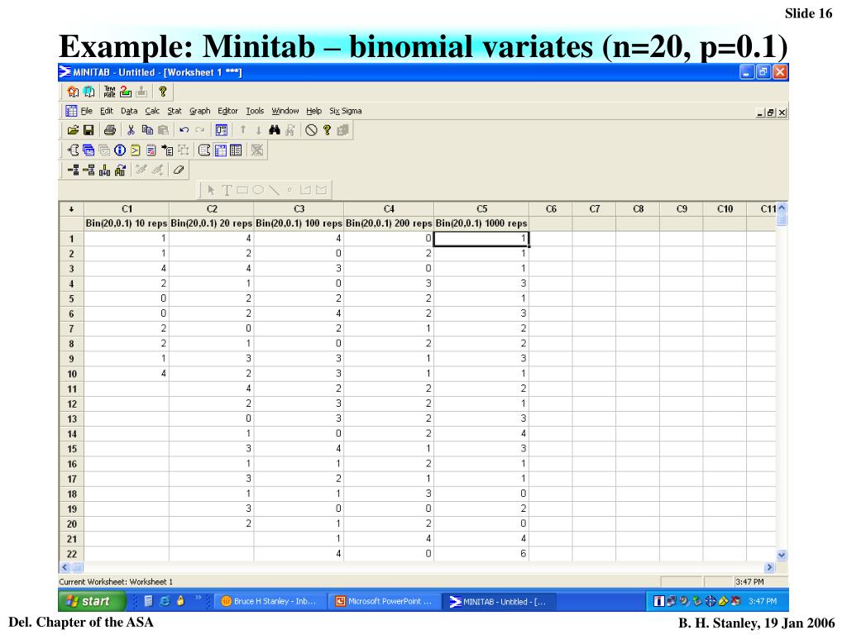The image size is (847, 635).
Task: Open the Show Worksheets Folder icon
Action: (89, 150)
